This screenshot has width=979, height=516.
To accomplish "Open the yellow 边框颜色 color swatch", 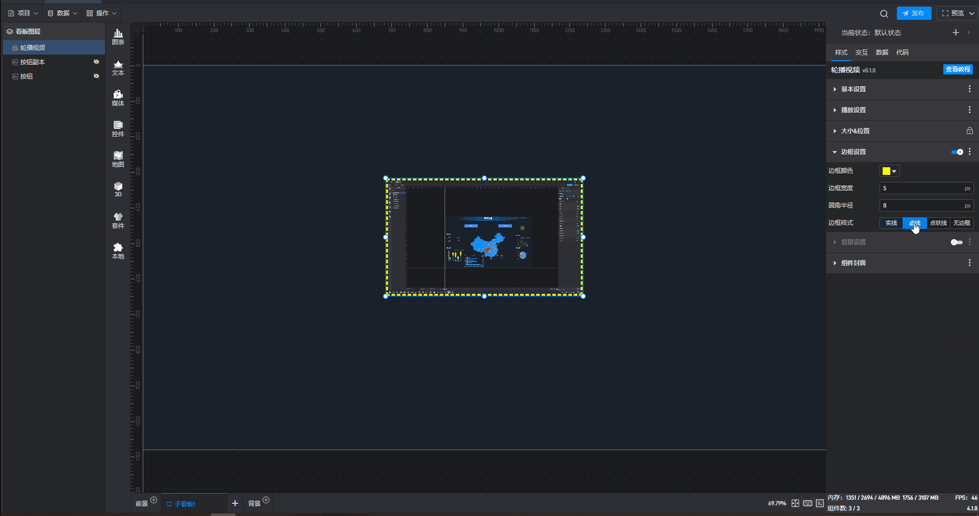I will 889,171.
